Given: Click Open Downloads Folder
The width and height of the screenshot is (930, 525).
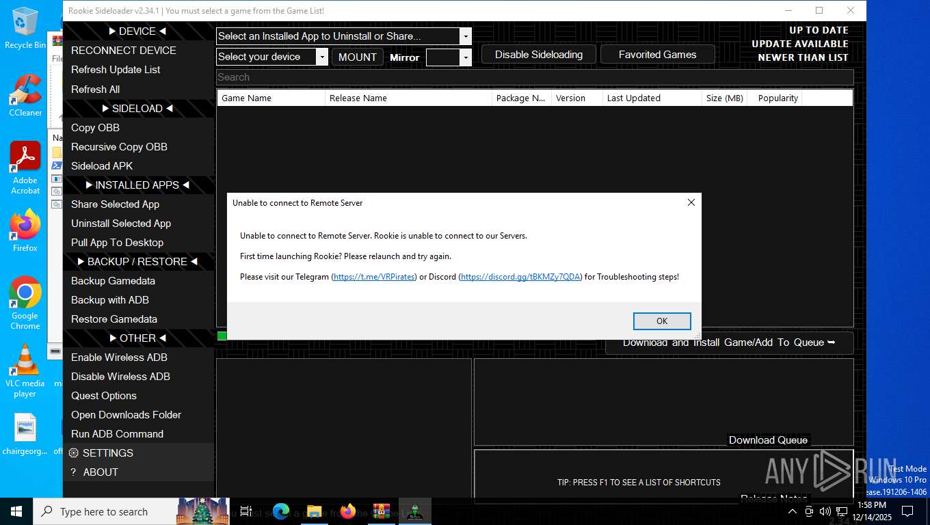Looking at the screenshot, I should coord(138,414).
